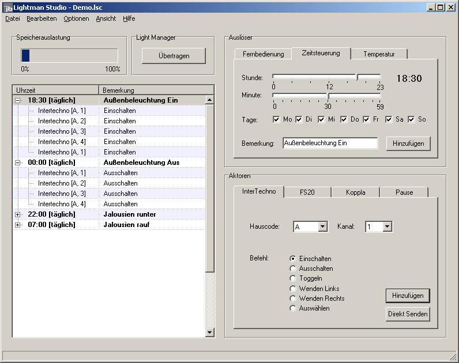Collapse the 18:30 Außenbeleuchtung Ein entry

(17, 100)
